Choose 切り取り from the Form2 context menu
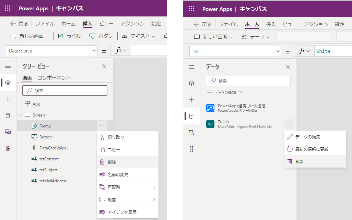The image size is (352, 220). pyautogui.click(x=128, y=137)
